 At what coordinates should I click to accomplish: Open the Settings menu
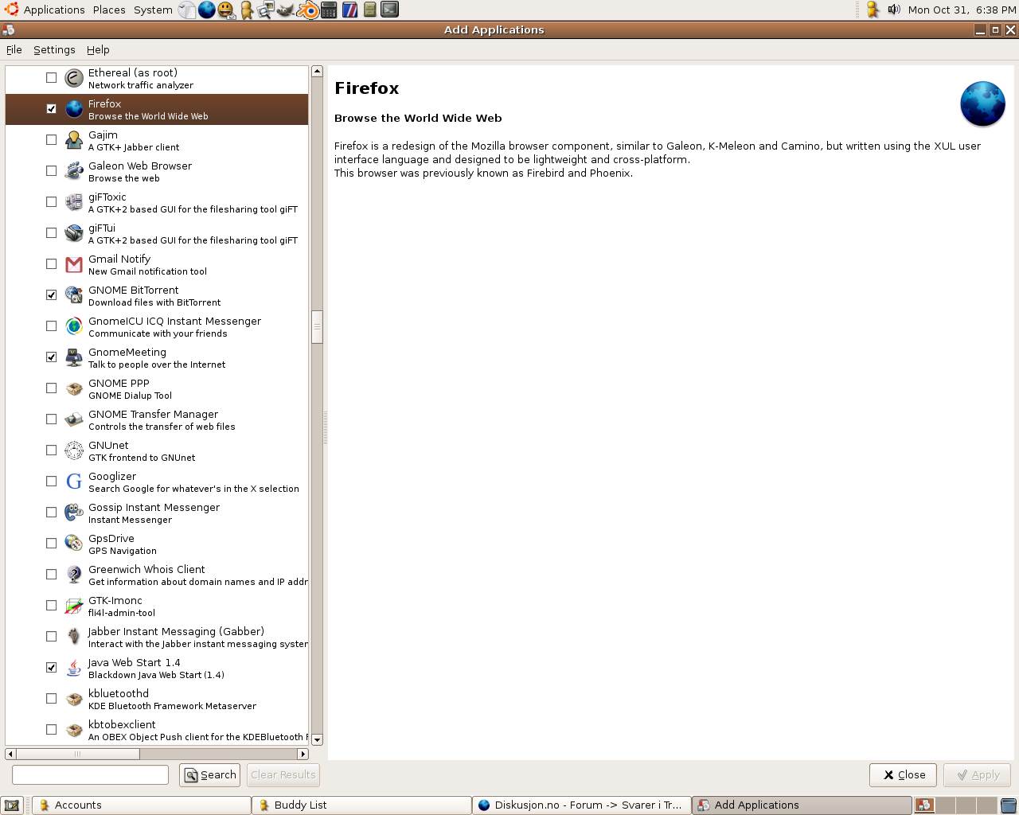coord(54,49)
